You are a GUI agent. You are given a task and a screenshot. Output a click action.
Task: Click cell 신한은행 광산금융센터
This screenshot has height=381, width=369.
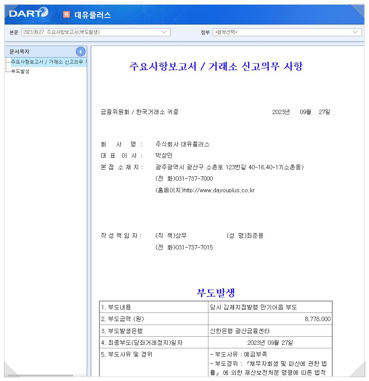[270, 331]
